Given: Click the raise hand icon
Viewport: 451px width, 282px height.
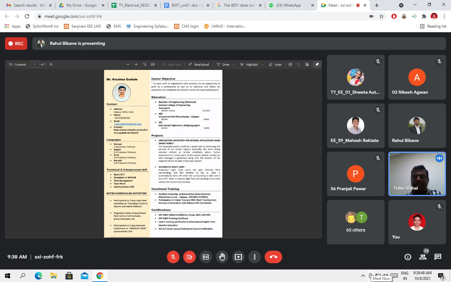Looking at the screenshot, I should [x=222, y=257].
